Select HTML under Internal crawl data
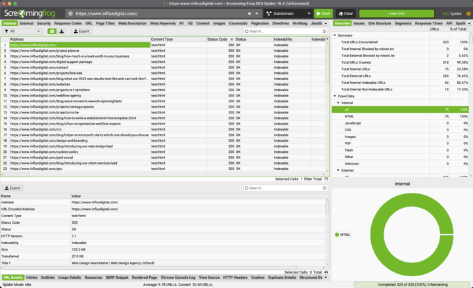This screenshot has height=288, width=473. click(x=400, y=116)
